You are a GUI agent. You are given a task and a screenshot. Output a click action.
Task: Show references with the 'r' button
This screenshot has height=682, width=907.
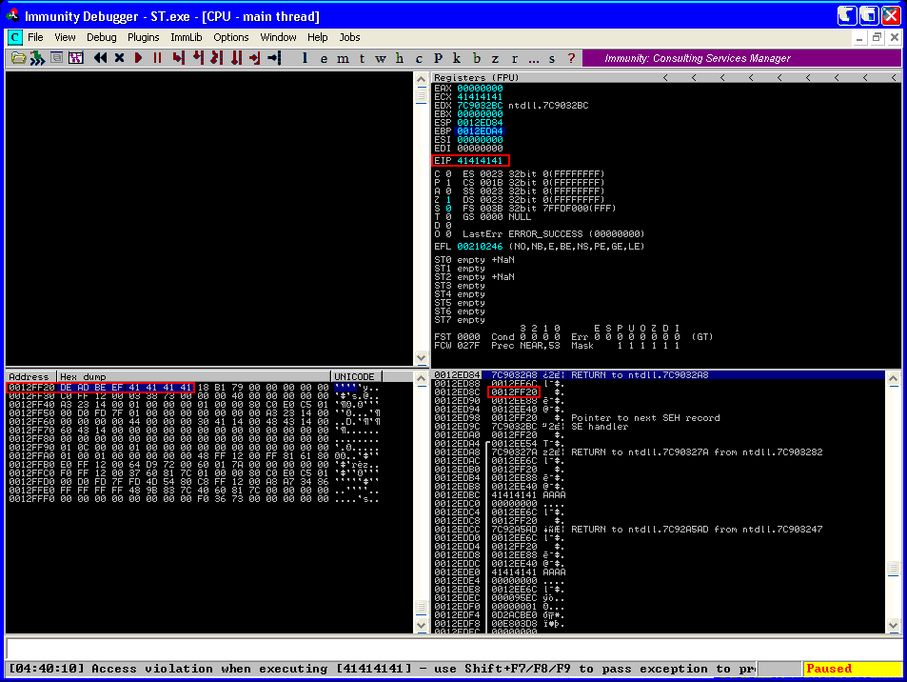click(x=514, y=58)
